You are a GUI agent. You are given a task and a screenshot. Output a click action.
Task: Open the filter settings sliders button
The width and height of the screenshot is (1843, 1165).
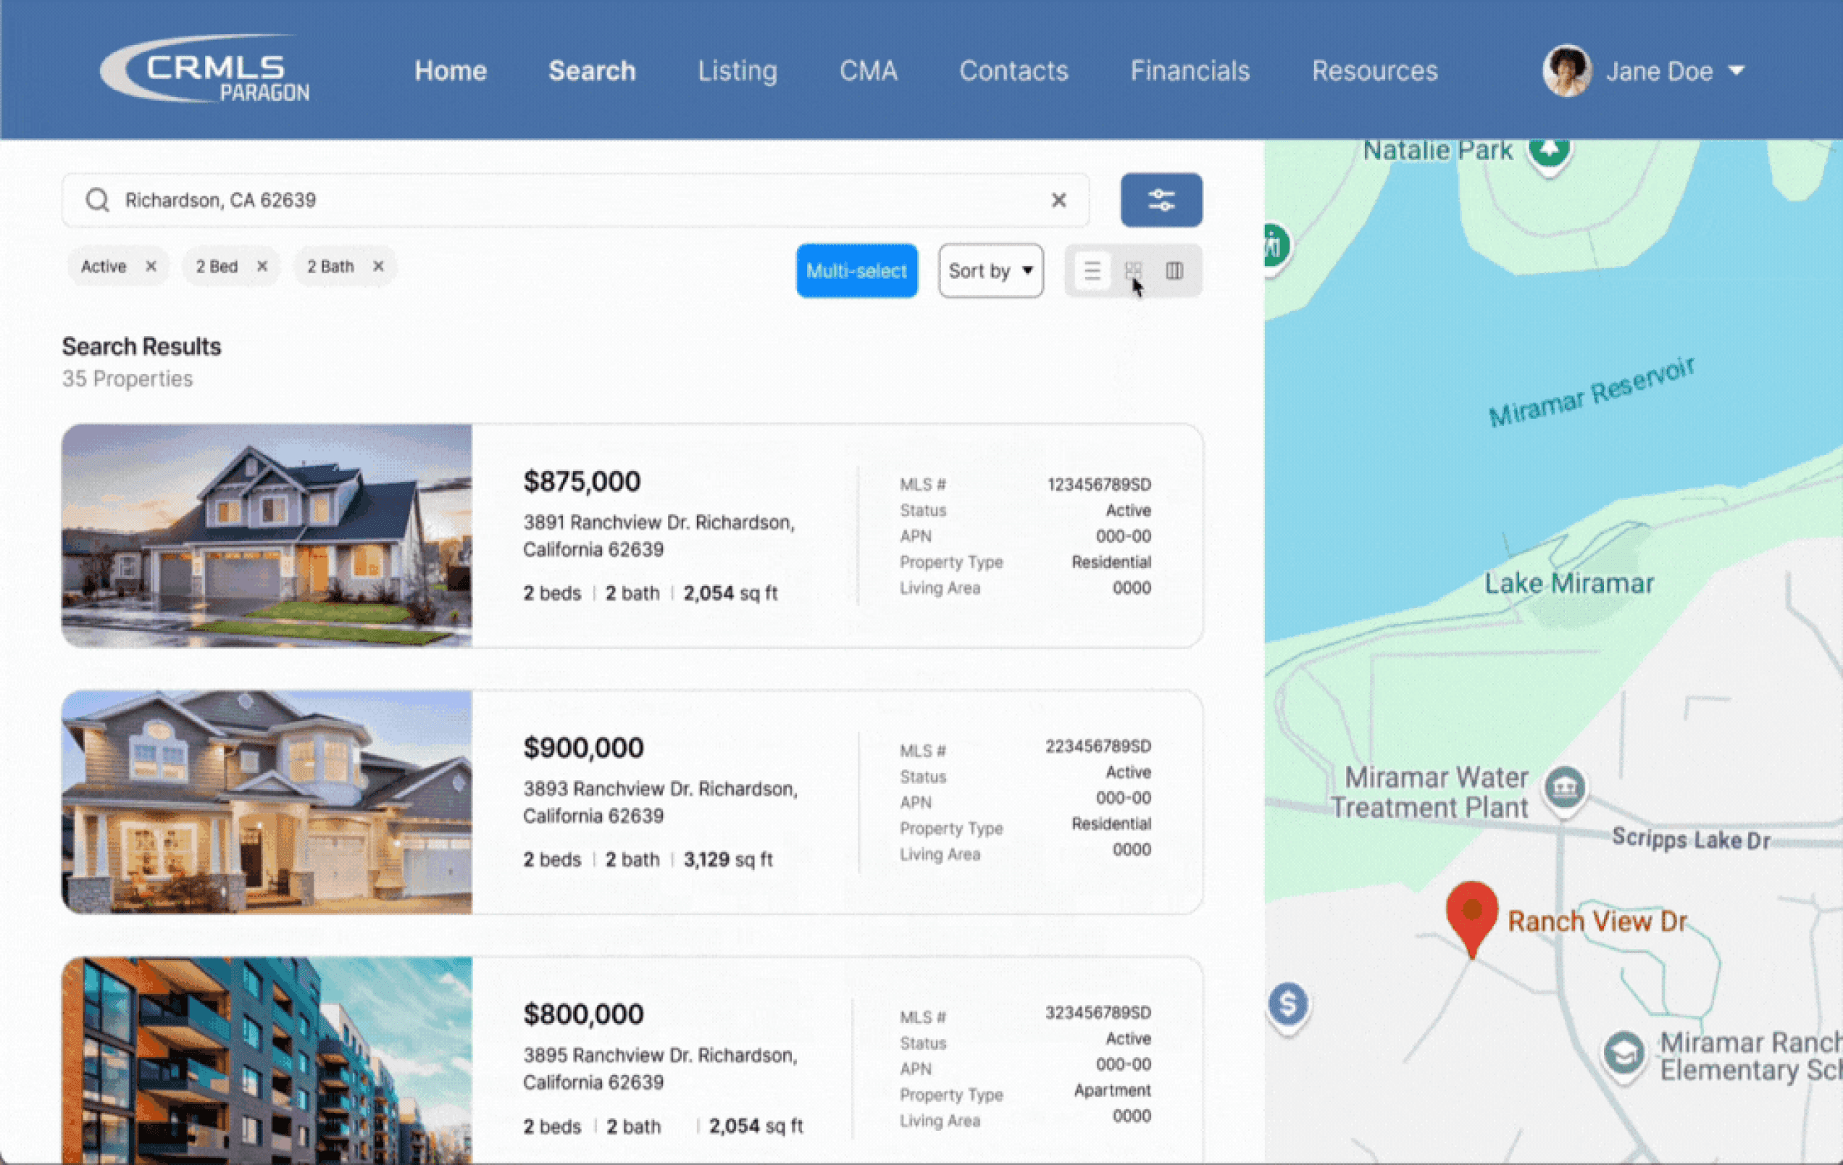tap(1161, 201)
